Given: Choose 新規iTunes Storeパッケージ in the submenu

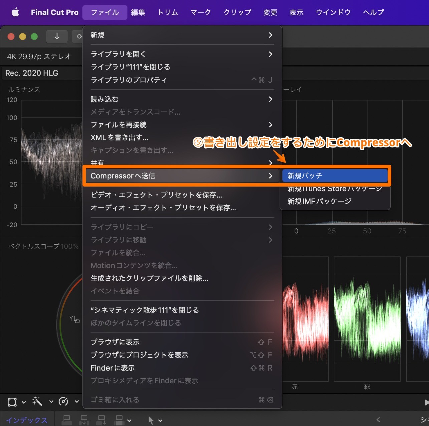Looking at the screenshot, I should point(335,189).
